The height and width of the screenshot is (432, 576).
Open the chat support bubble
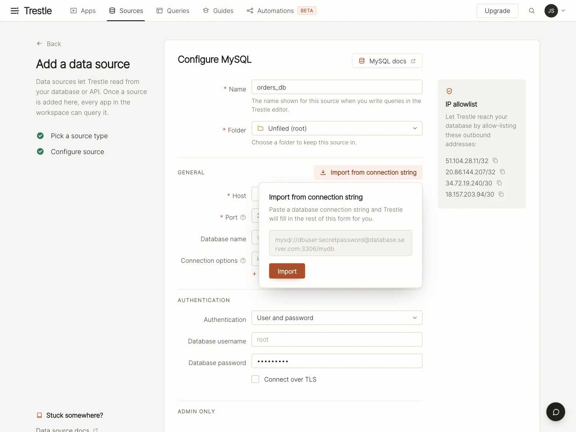click(x=555, y=412)
